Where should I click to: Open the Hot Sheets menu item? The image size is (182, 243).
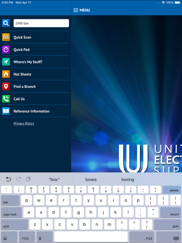pyautogui.click(x=36, y=74)
